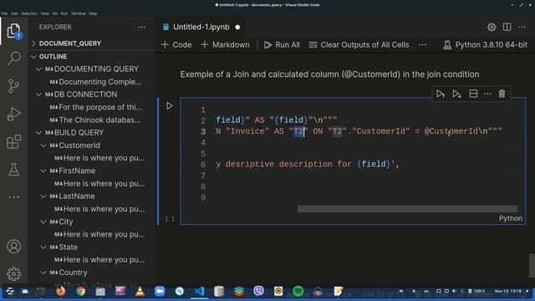This screenshot has width=535, height=301.
Task: Execute above cells from cell toolbar
Action: point(441,94)
